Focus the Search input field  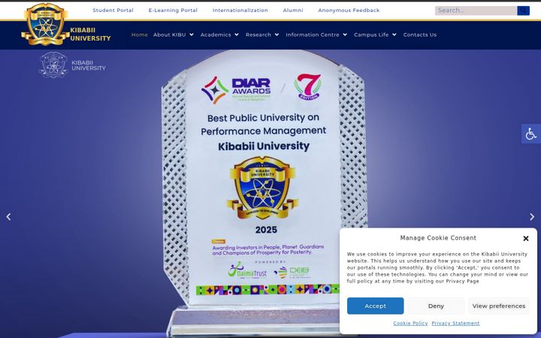(476, 11)
